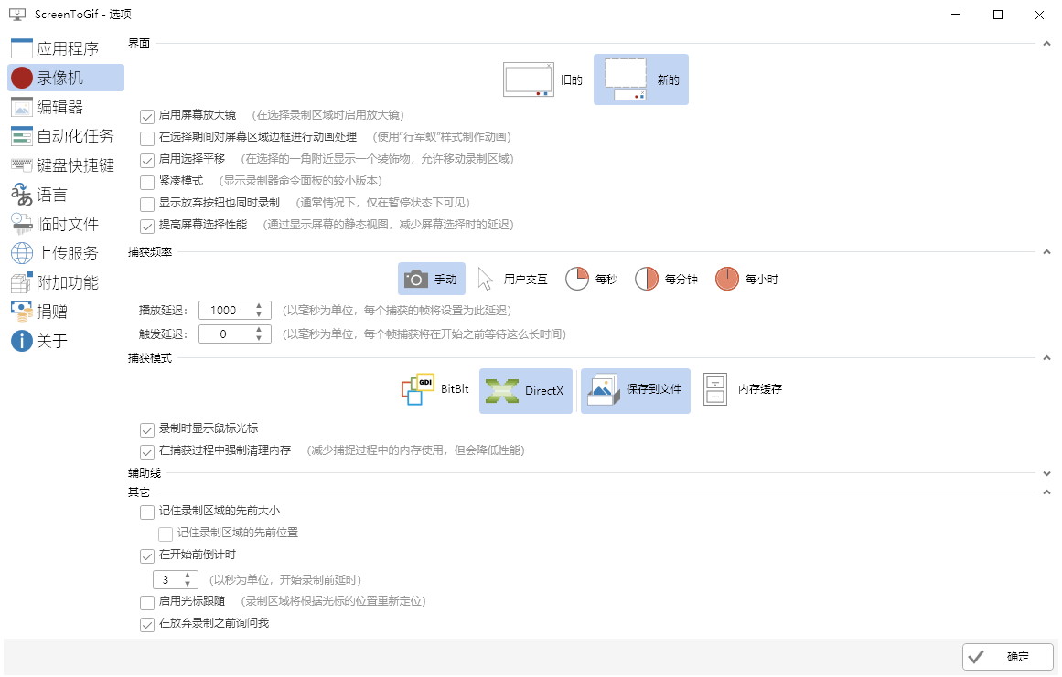Image resolution: width=1062 pixels, height=677 pixels.
Task: Expand the 辅助线 section chevron
Action: click(x=1046, y=473)
